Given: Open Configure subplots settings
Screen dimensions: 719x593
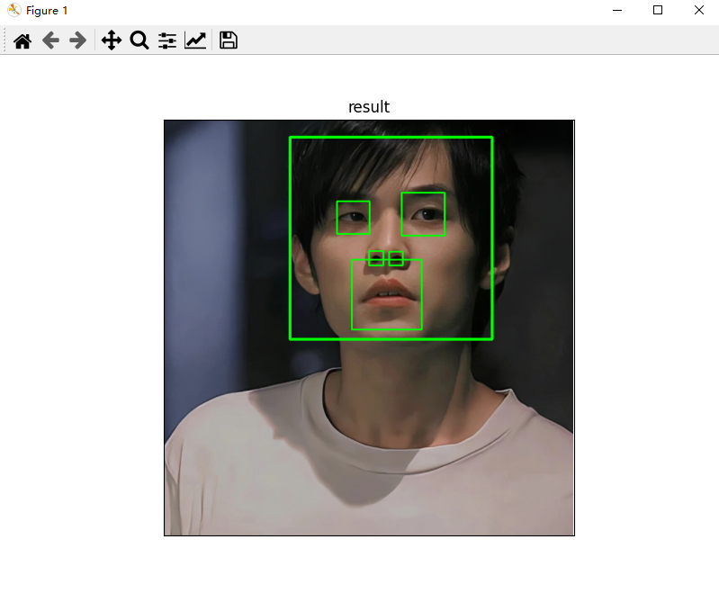Looking at the screenshot, I should (x=167, y=40).
